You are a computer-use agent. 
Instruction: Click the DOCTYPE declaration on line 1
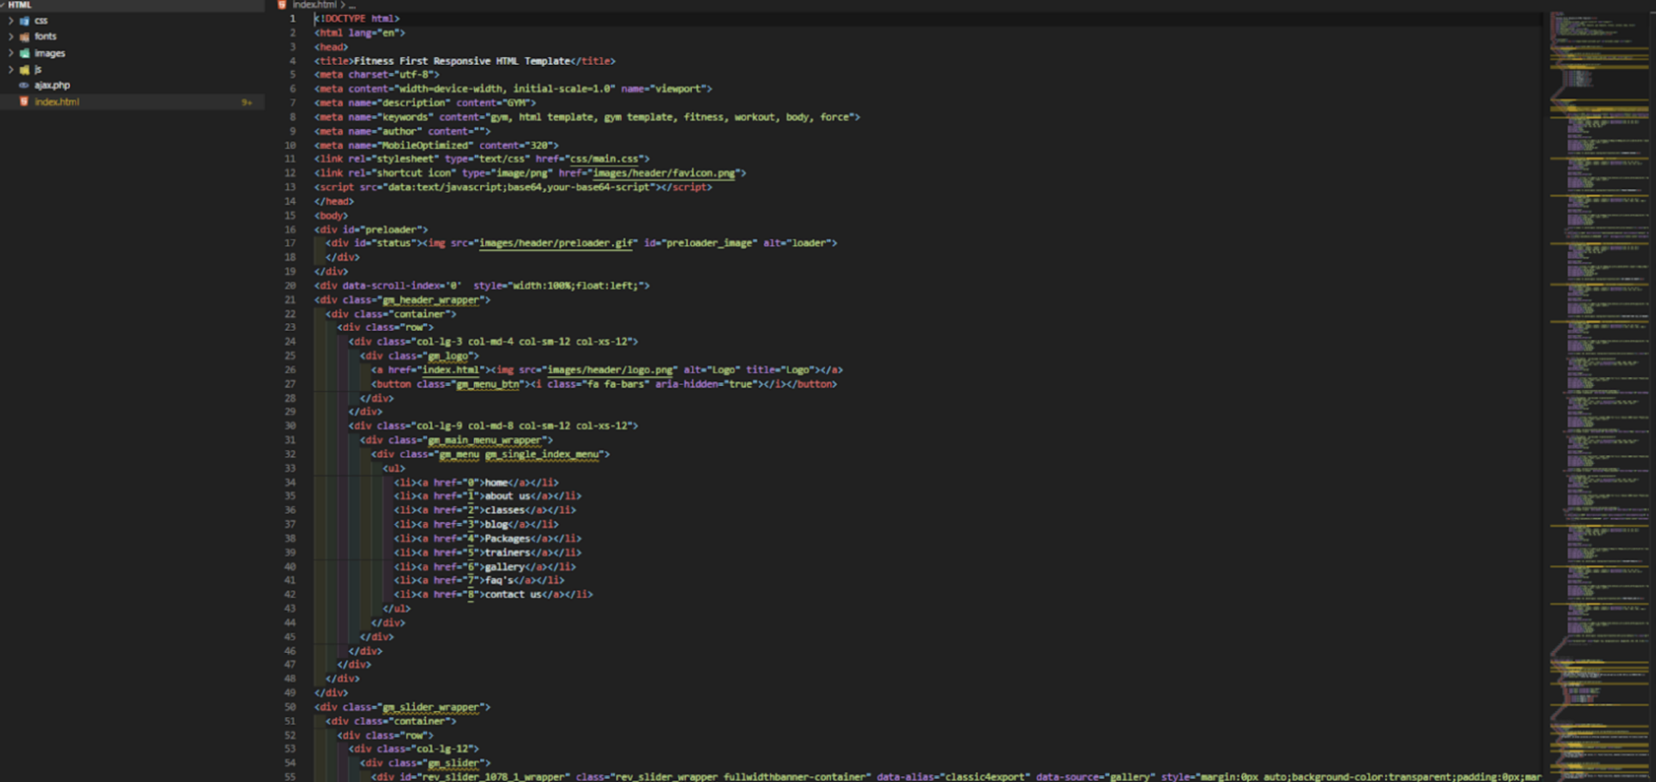tap(357, 19)
